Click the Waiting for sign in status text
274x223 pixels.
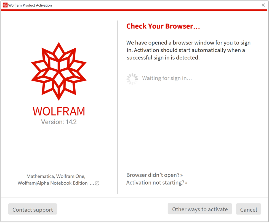pos(167,78)
